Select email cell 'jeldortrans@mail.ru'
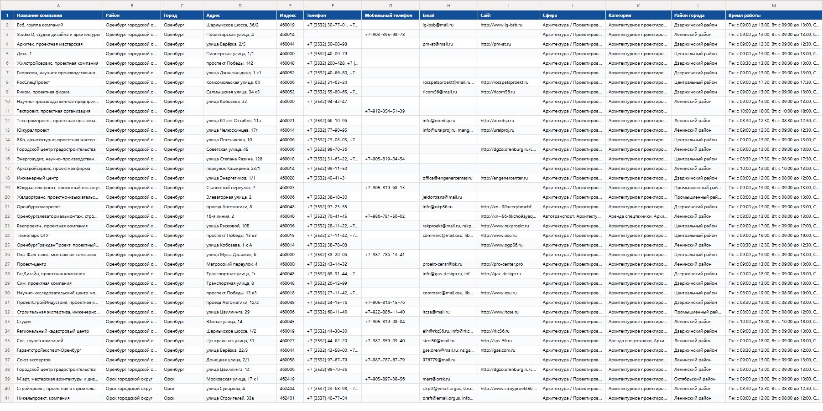Screen dimensions: 823x411 (x=448, y=197)
